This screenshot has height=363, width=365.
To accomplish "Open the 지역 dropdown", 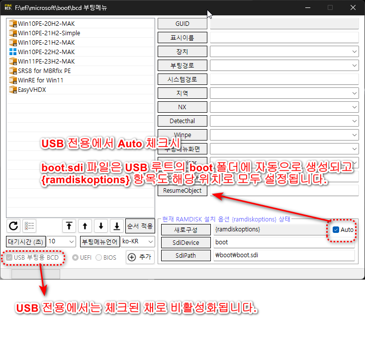I will pos(284,93).
